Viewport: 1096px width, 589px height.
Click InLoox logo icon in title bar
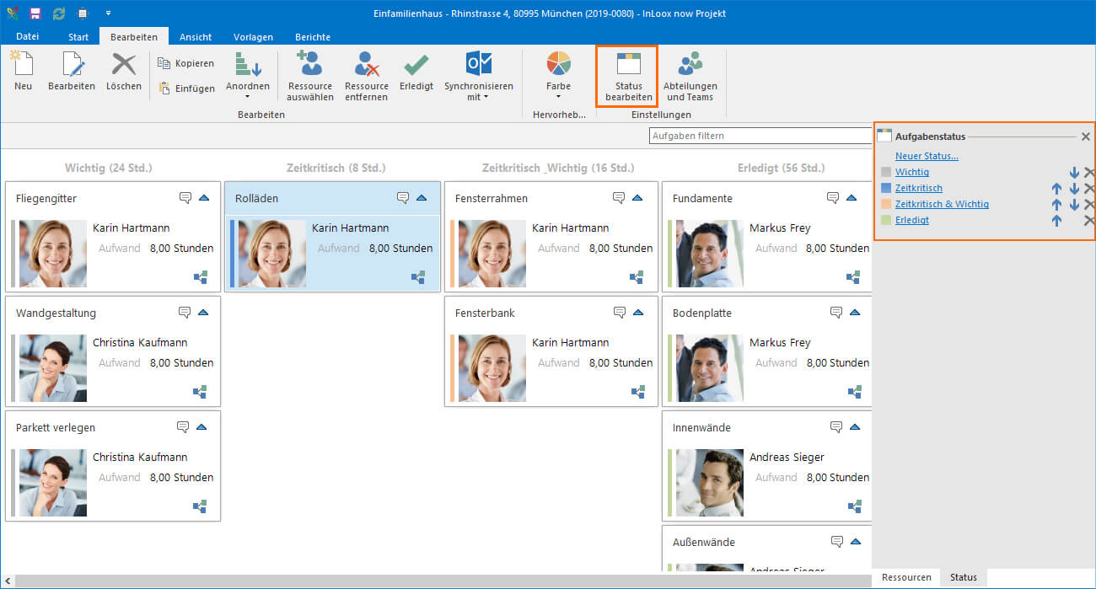click(x=11, y=13)
